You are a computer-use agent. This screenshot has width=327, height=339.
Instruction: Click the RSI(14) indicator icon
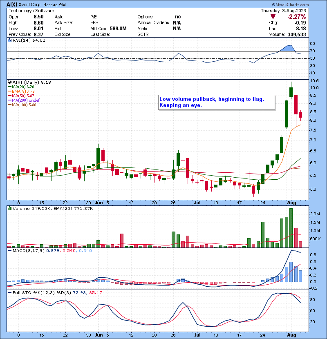(9, 40)
